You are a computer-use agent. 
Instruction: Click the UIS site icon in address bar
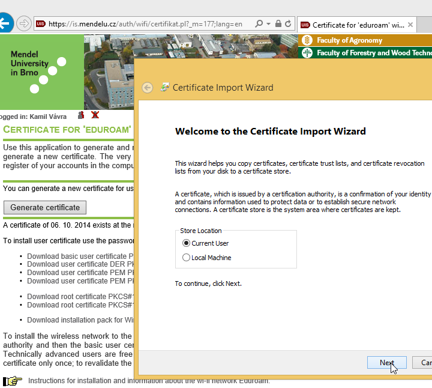click(x=41, y=23)
